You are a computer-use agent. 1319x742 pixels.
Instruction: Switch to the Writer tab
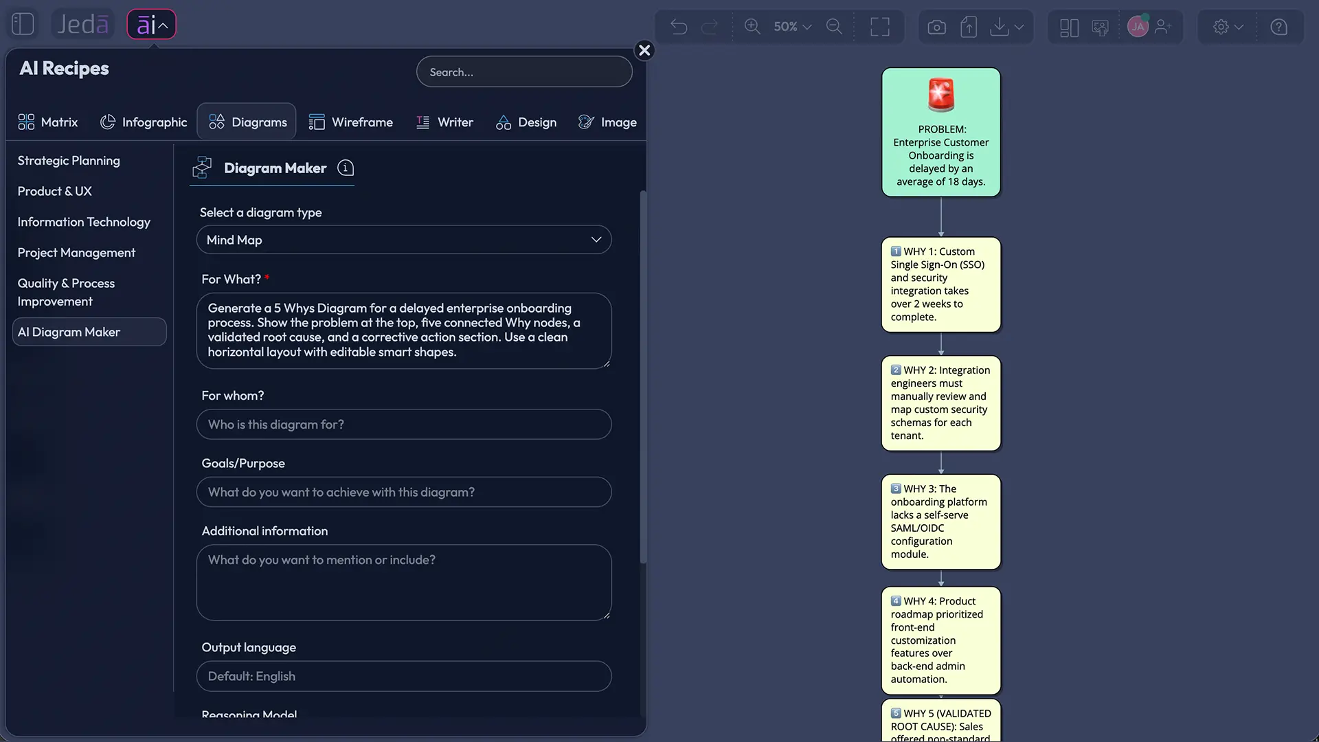click(x=444, y=122)
